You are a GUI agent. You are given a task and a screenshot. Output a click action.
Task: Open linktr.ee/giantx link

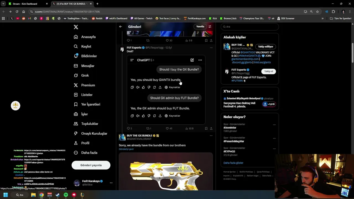262,62
